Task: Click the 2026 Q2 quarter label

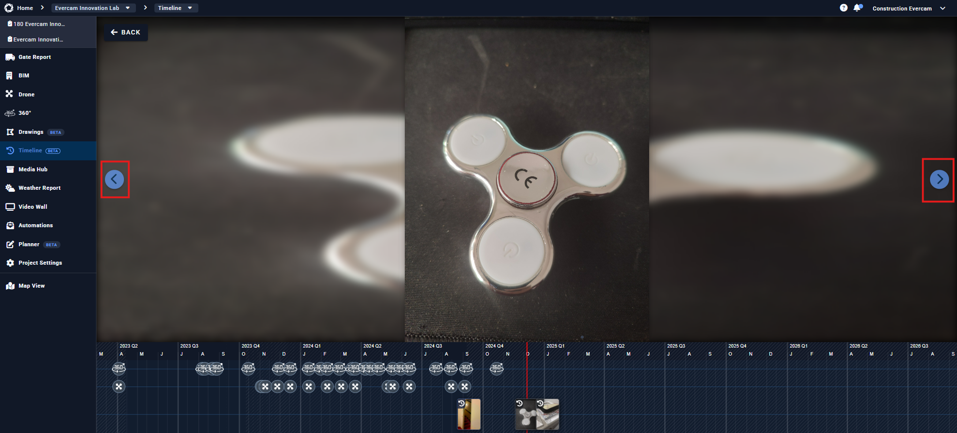Action: (x=859, y=346)
